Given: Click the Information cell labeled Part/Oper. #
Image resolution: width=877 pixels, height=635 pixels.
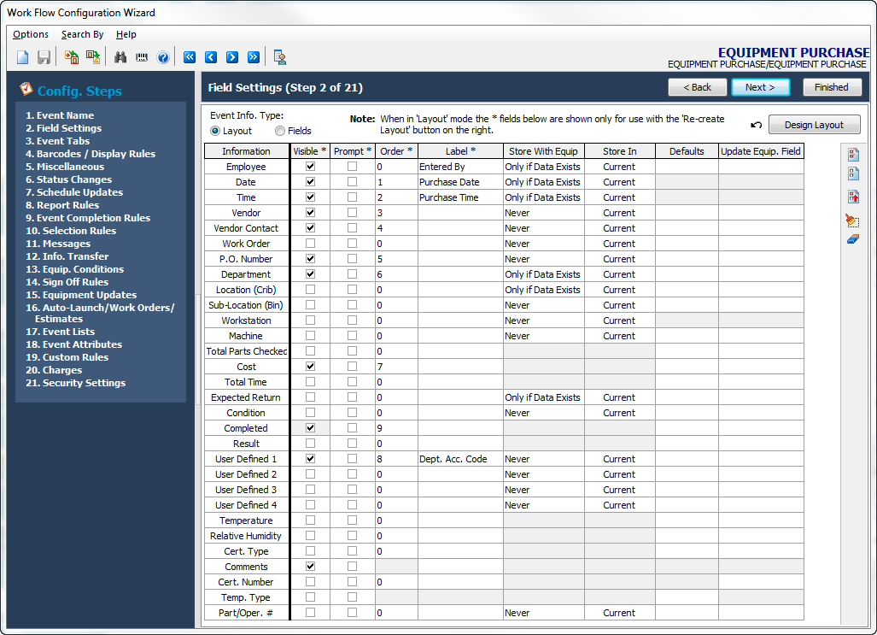Looking at the screenshot, I should 247,613.
